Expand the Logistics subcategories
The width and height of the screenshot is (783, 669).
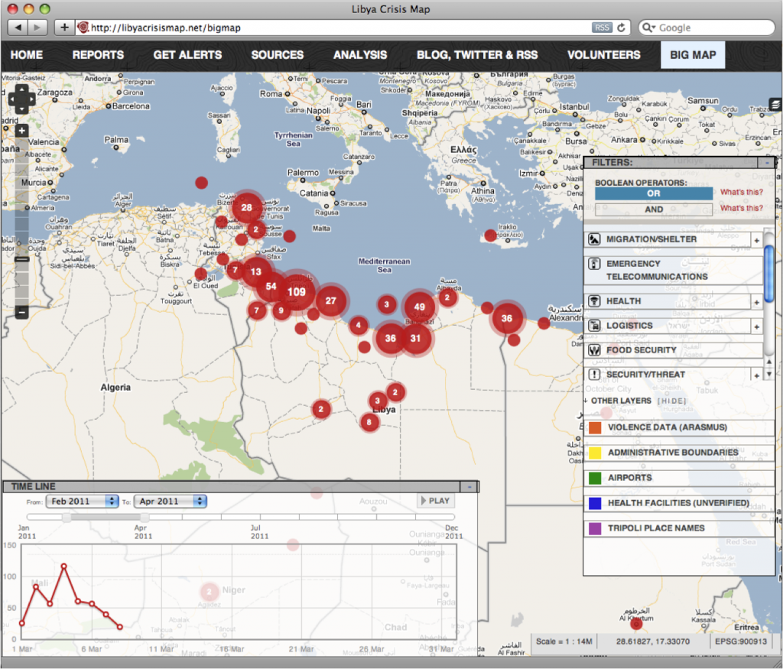click(756, 327)
